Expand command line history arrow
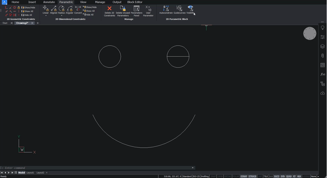The width and height of the screenshot is (327, 178). pyautogui.click(x=193, y=168)
